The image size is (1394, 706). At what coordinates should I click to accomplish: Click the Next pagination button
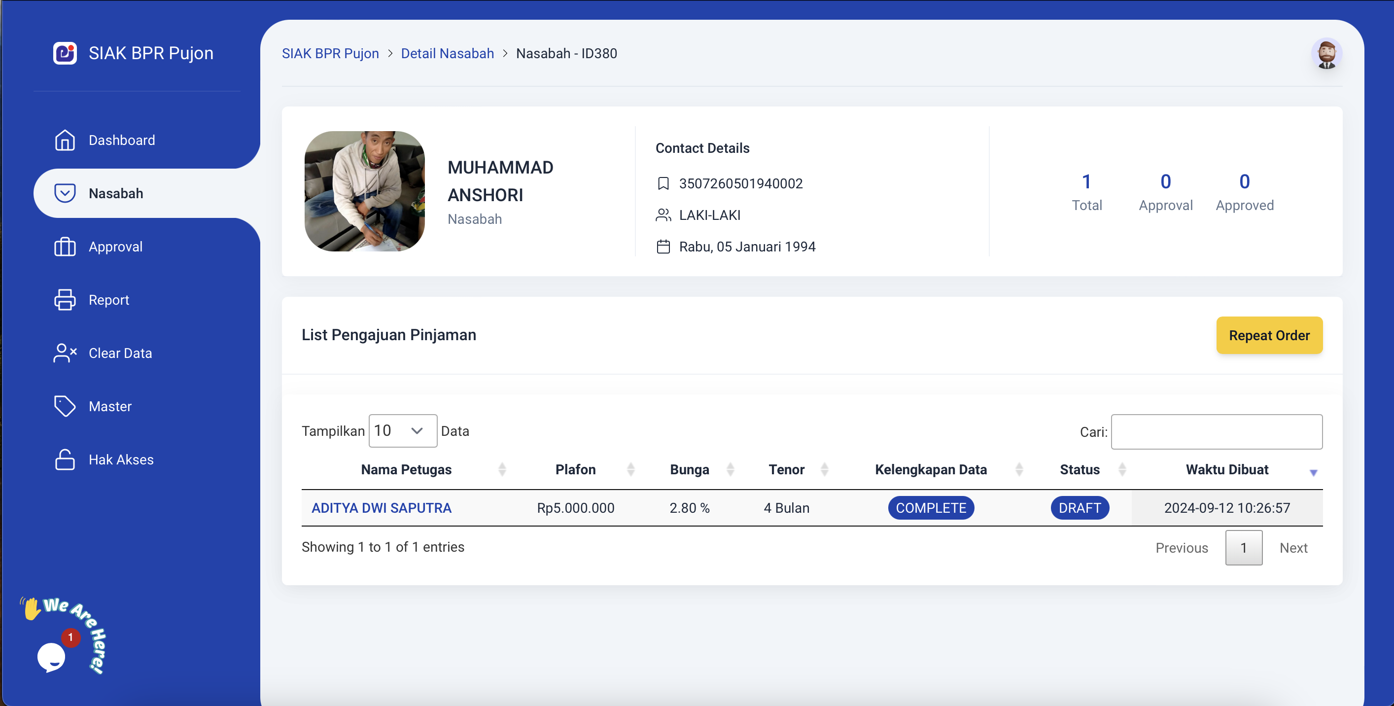point(1293,548)
